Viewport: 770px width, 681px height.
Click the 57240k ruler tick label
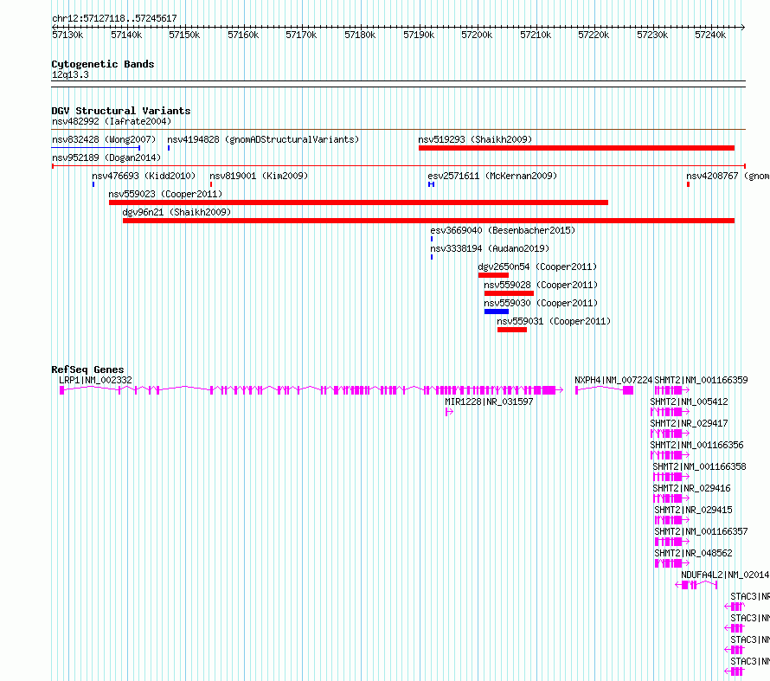pyautogui.click(x=710, y=35)
